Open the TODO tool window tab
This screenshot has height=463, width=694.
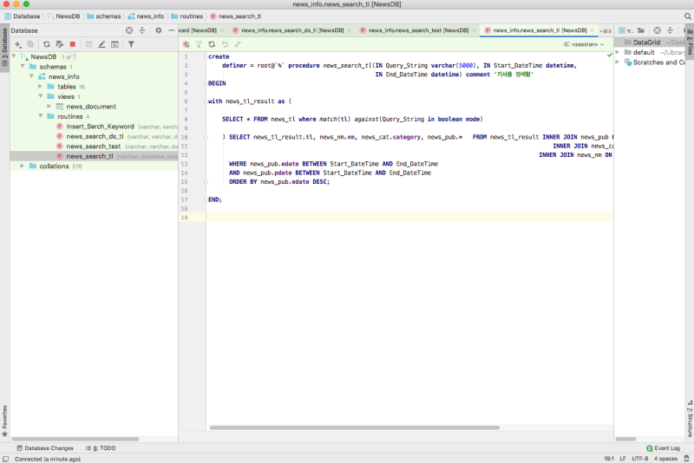click(101, 448)
